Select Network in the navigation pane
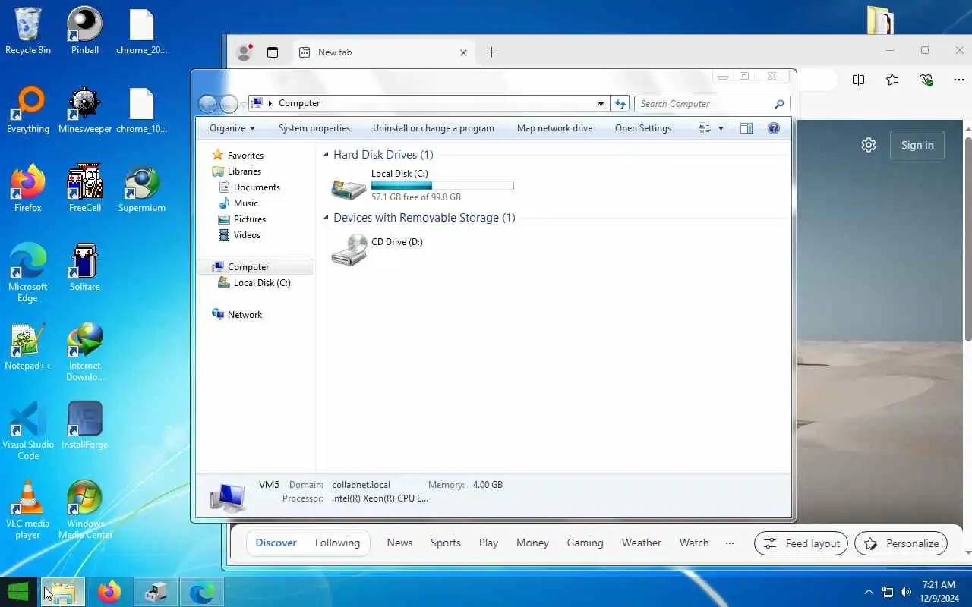Viewport: 972px width, 607px height. tap(237, 315)
